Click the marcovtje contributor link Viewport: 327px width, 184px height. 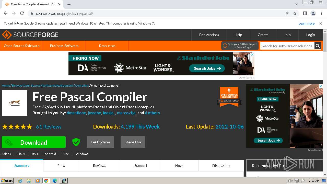(x=126, y=113)
